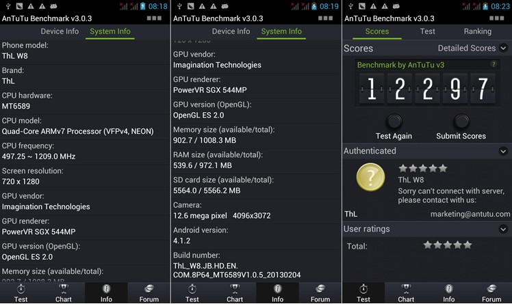
Task: Tap the USB status icon on the left screen
Action: 8,6
